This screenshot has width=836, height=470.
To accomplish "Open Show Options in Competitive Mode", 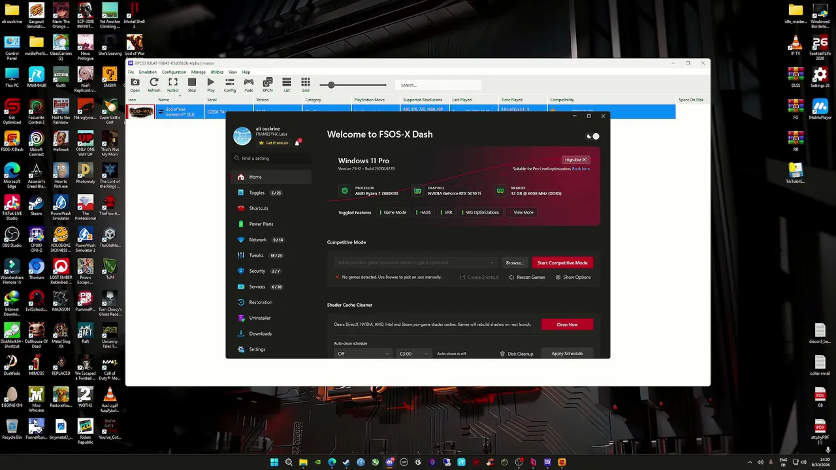I will tap(573, 277).
